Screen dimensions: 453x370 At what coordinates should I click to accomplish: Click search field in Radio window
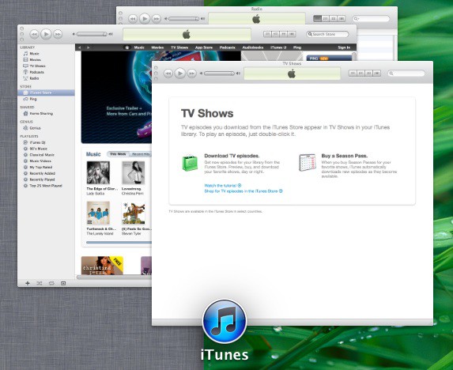click(x=371, y=19)
